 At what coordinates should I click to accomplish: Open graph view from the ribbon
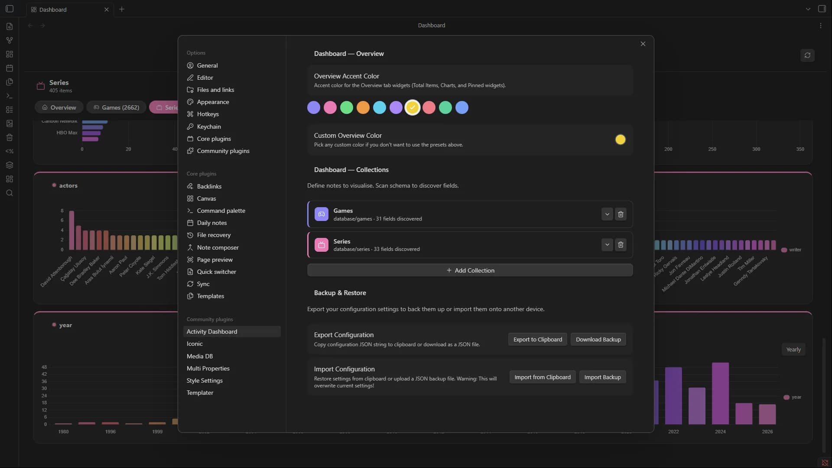tap(10, 40)
